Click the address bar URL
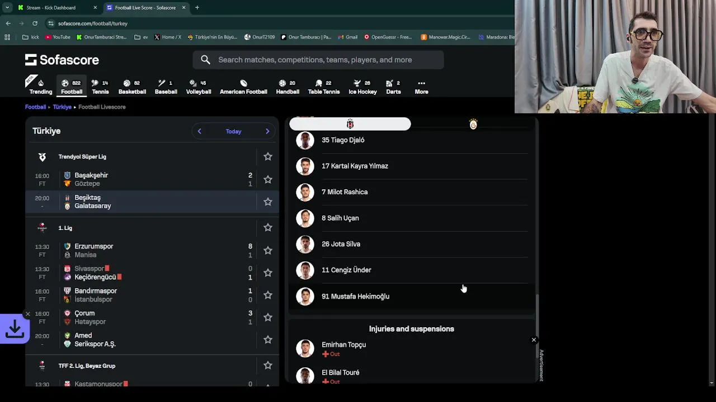 click(93, 23)
